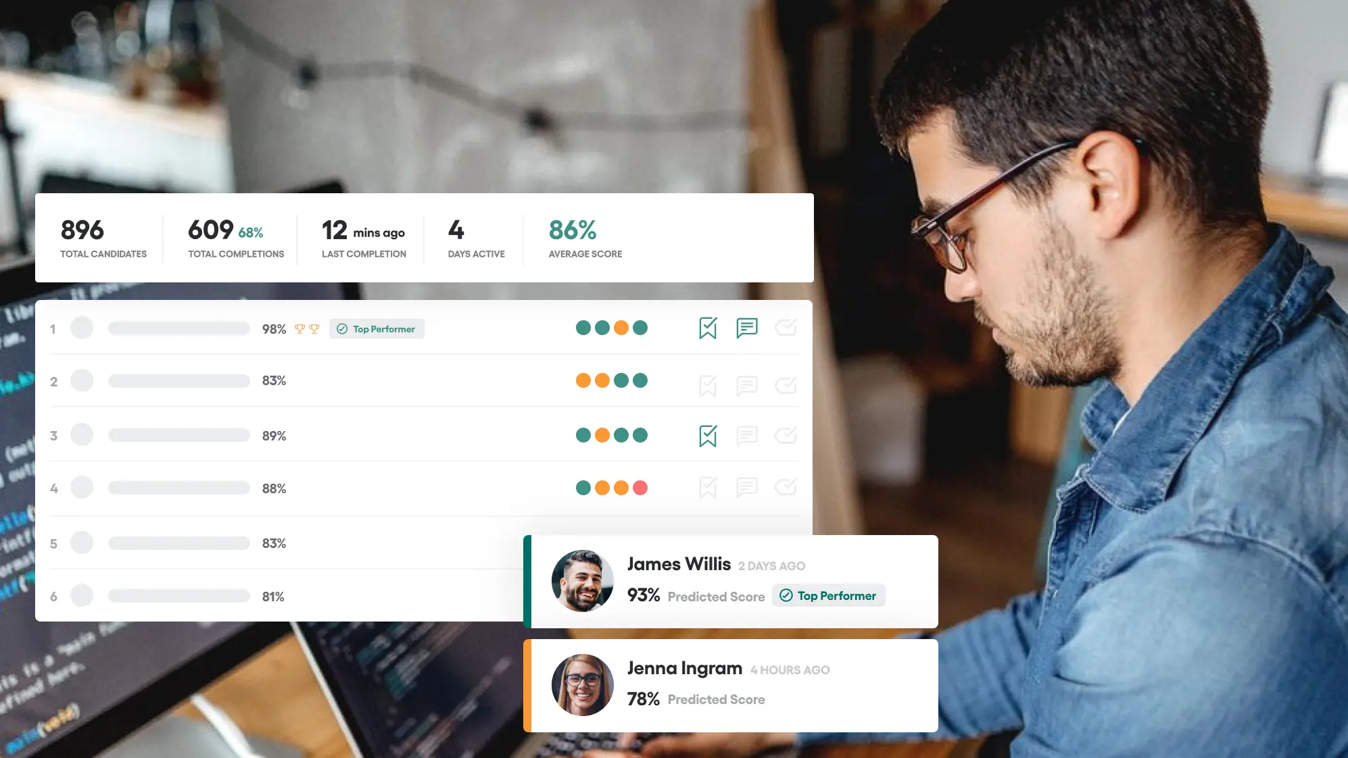Expand the Jenna Ingram candidate card
1348x758 pixels.
coord(731,683)
